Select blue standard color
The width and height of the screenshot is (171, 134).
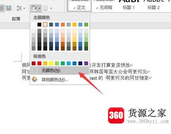coord(74,63)
